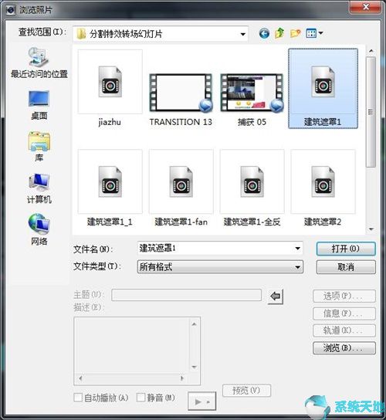The width and height of the screenshot is (386, 420).
Task: Go up one folder level icon
Action: tap(279, 33)
